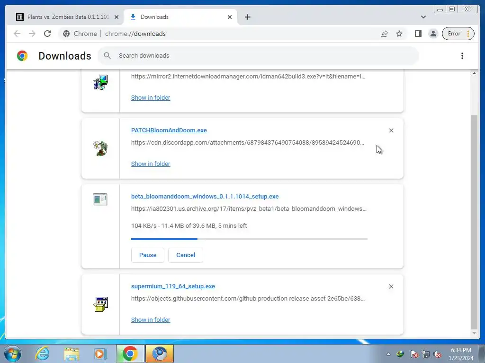Reload the downloads page
The height and width of the screenshot is (363, 485).
47,34
